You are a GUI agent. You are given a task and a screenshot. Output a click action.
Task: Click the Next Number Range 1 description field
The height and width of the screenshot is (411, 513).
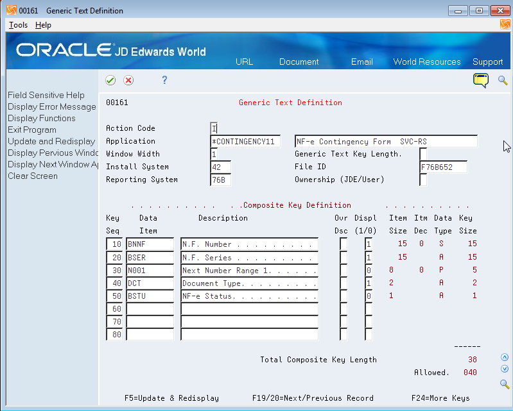click(x=250, y=270)
